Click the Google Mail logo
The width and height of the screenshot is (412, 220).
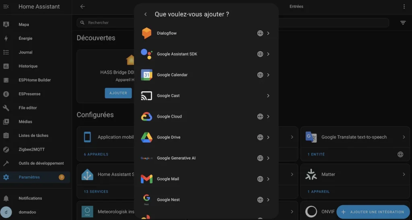146,179
